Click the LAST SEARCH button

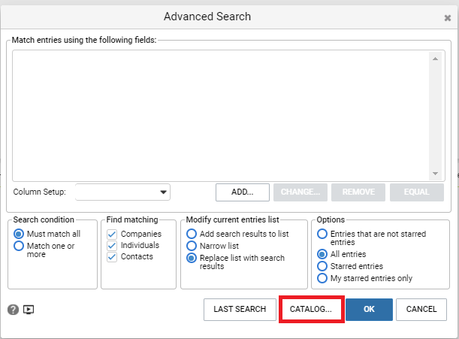[x=240, y=310]
